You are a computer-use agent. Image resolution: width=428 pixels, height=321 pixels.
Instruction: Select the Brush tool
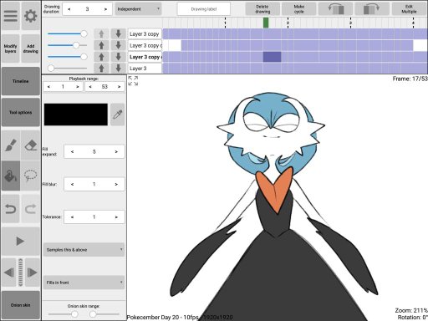coord(11,145)
